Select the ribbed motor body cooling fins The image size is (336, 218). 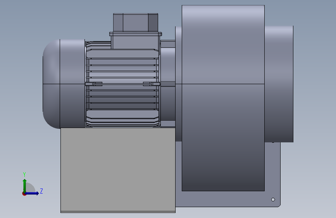(122, 84)
